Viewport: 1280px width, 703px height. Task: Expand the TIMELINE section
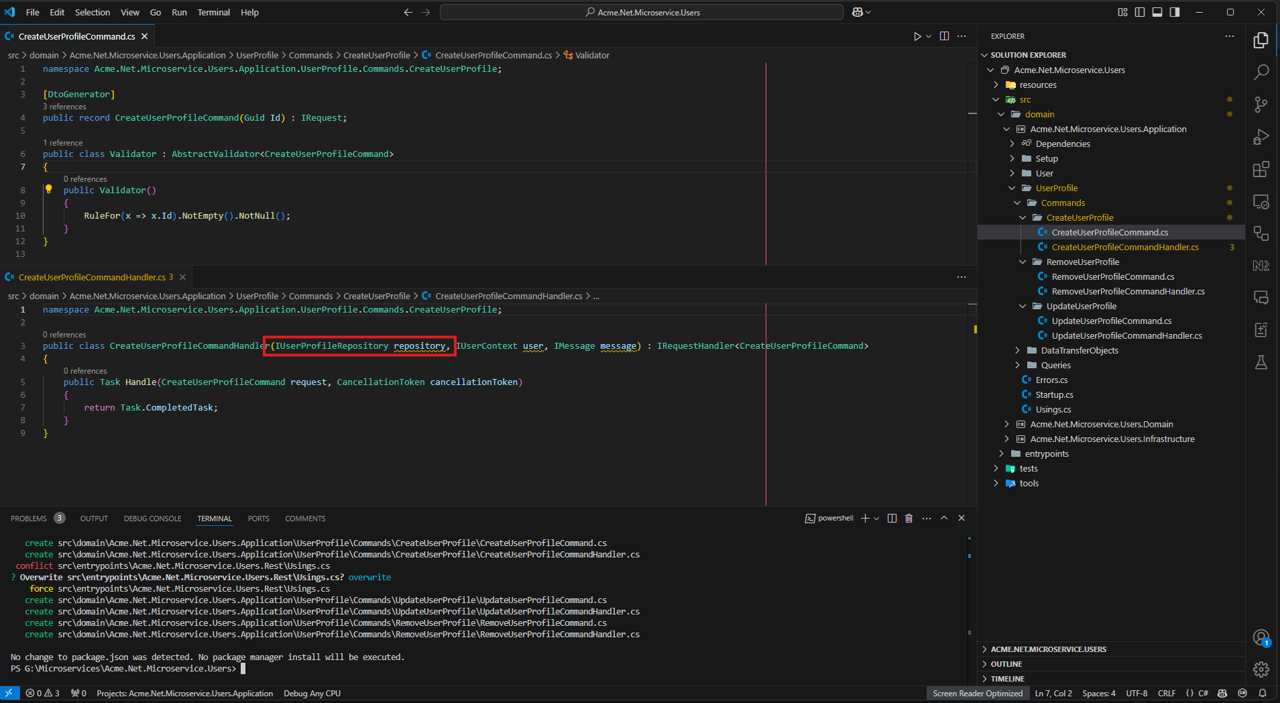[x=1111, y=679]
